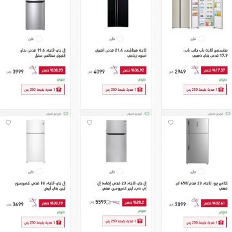This screenshot has width=232, height=232.
Task: Open the black Hitachi refrigerator product image
Action: coord(118,14)
